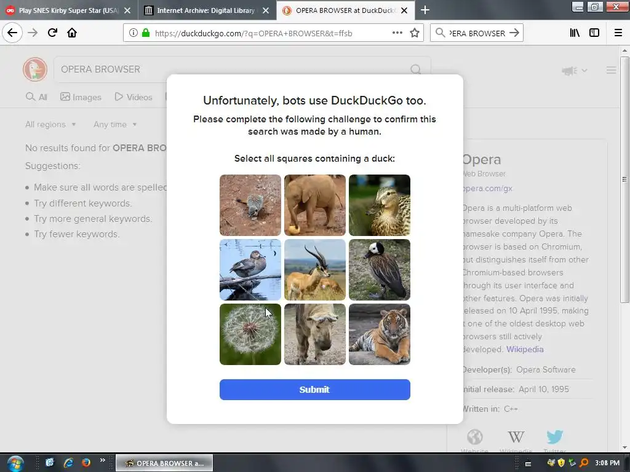
Task: Open page actions three-dot menu
Action: [x=397, y=33]
